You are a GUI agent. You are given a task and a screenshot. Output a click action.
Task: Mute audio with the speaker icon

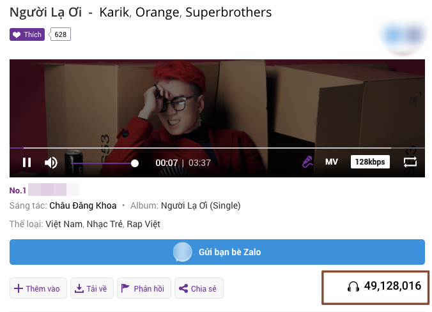(x=51, y=163)
